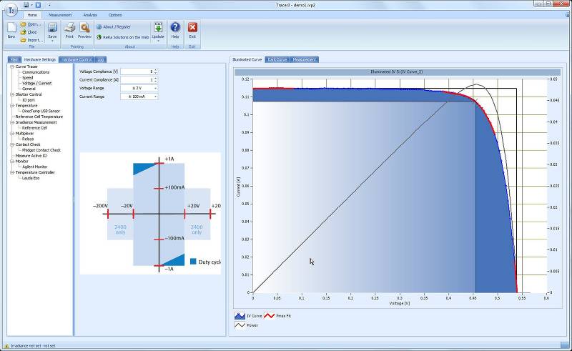The height and width of the screenshot is (351, 572).
Task: Select General under Curve Tracer
Action: click(x=29, y=89)
